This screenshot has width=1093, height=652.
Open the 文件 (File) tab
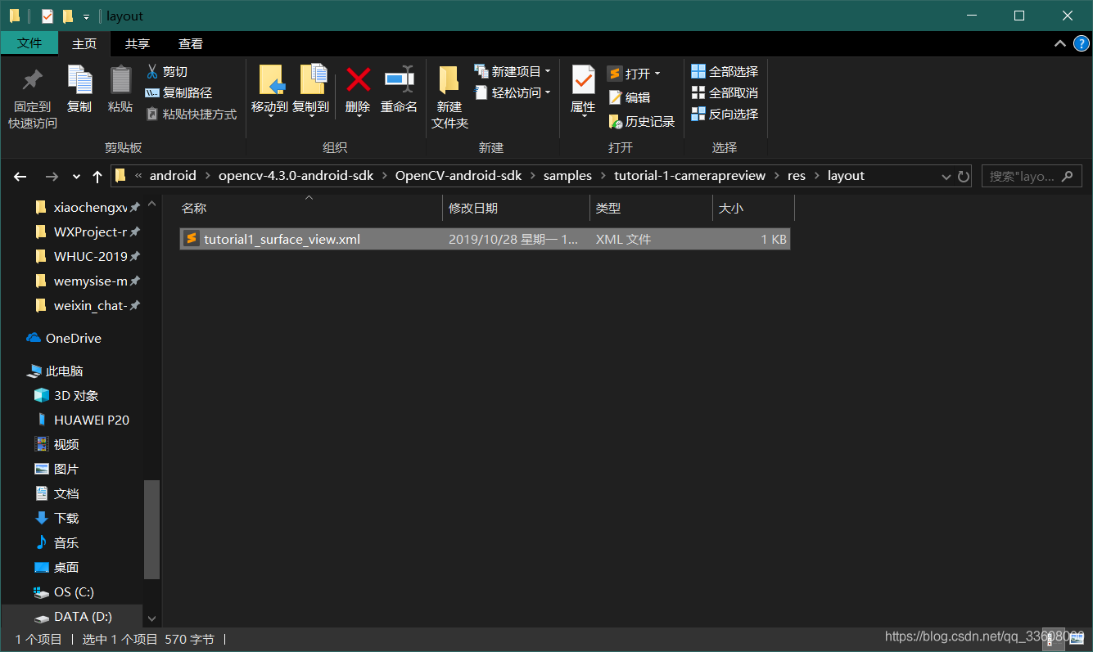(x=29, y=43)
